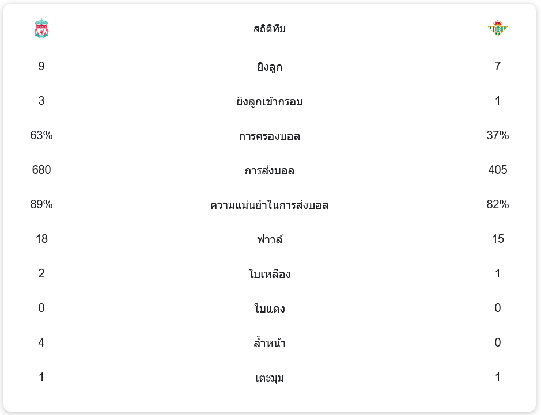Image resolution: width=541 pixels, height=415 pixels.
Task: Click the เตะมุม corners label
Action: pyautogui.click(x=270, y=378)
